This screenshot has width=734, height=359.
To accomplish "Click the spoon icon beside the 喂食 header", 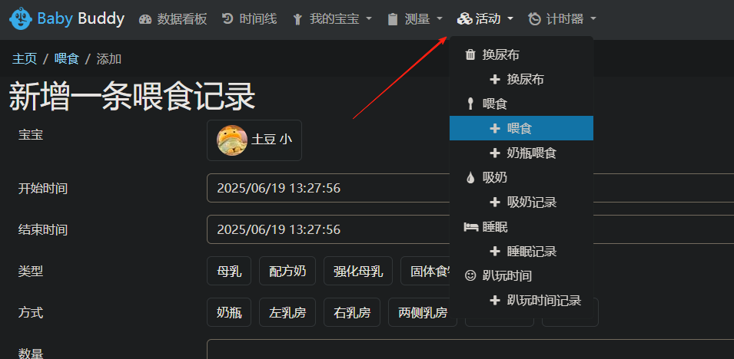I will [x=470, y=104].
